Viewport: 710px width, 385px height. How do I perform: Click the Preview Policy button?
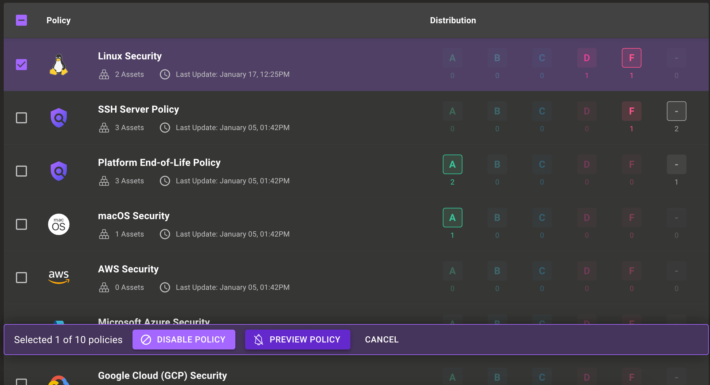[x=297, y=339]
